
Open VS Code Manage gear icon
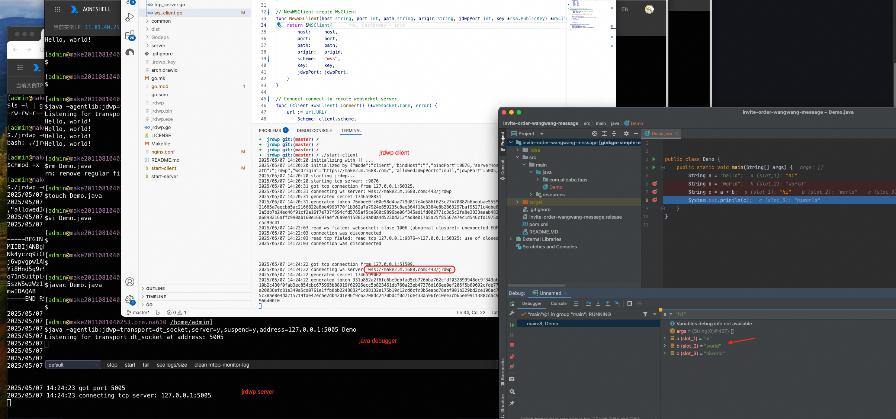pyautogui.click(x=130, y=300)
